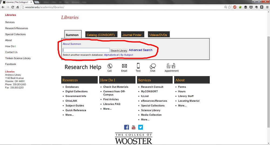Open the Facebook social icon
Image resolution: width=270 pixels, height=145 pixels.
(127, 127)
